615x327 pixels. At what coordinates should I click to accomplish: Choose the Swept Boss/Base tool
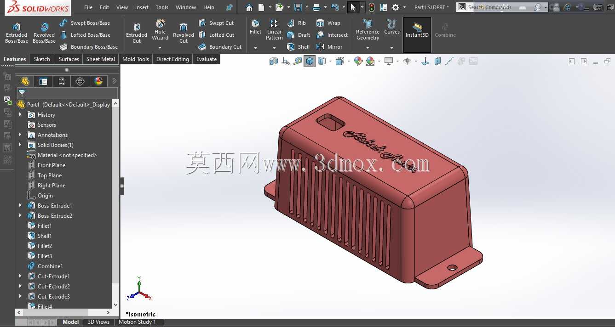click(x=85, y=23)
